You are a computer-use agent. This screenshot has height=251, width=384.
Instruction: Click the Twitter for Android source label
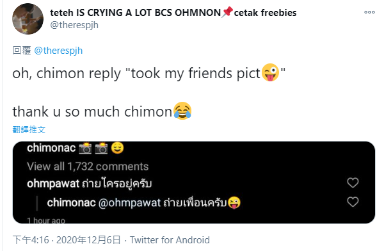click(170, 240)
